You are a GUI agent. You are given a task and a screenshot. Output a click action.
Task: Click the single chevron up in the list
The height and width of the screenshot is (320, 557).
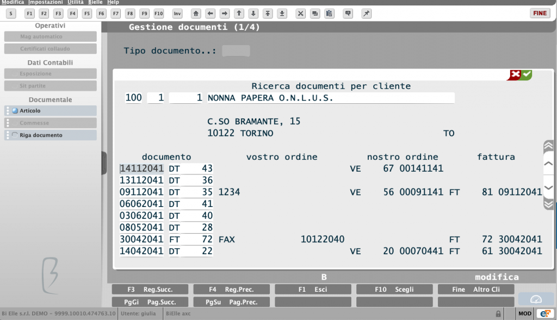548,164
